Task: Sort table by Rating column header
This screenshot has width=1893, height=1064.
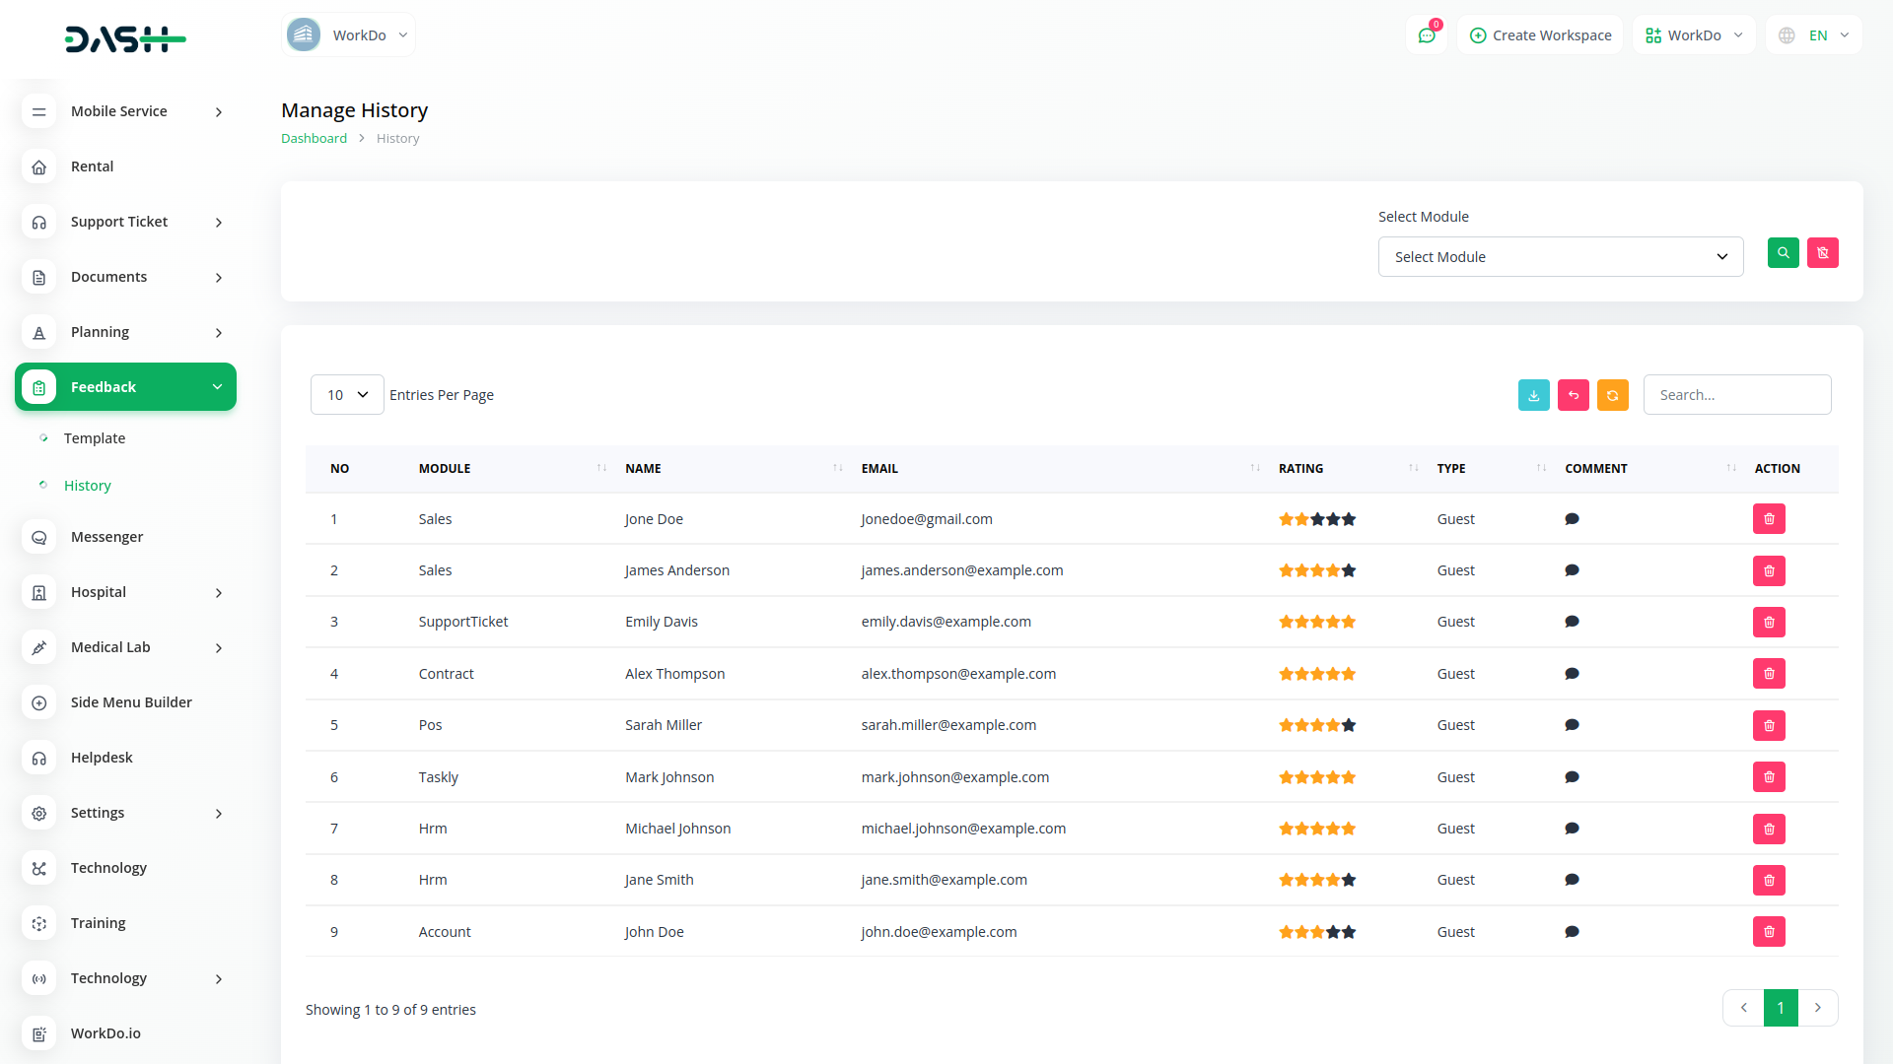Action: click(x=1301, y=469)
